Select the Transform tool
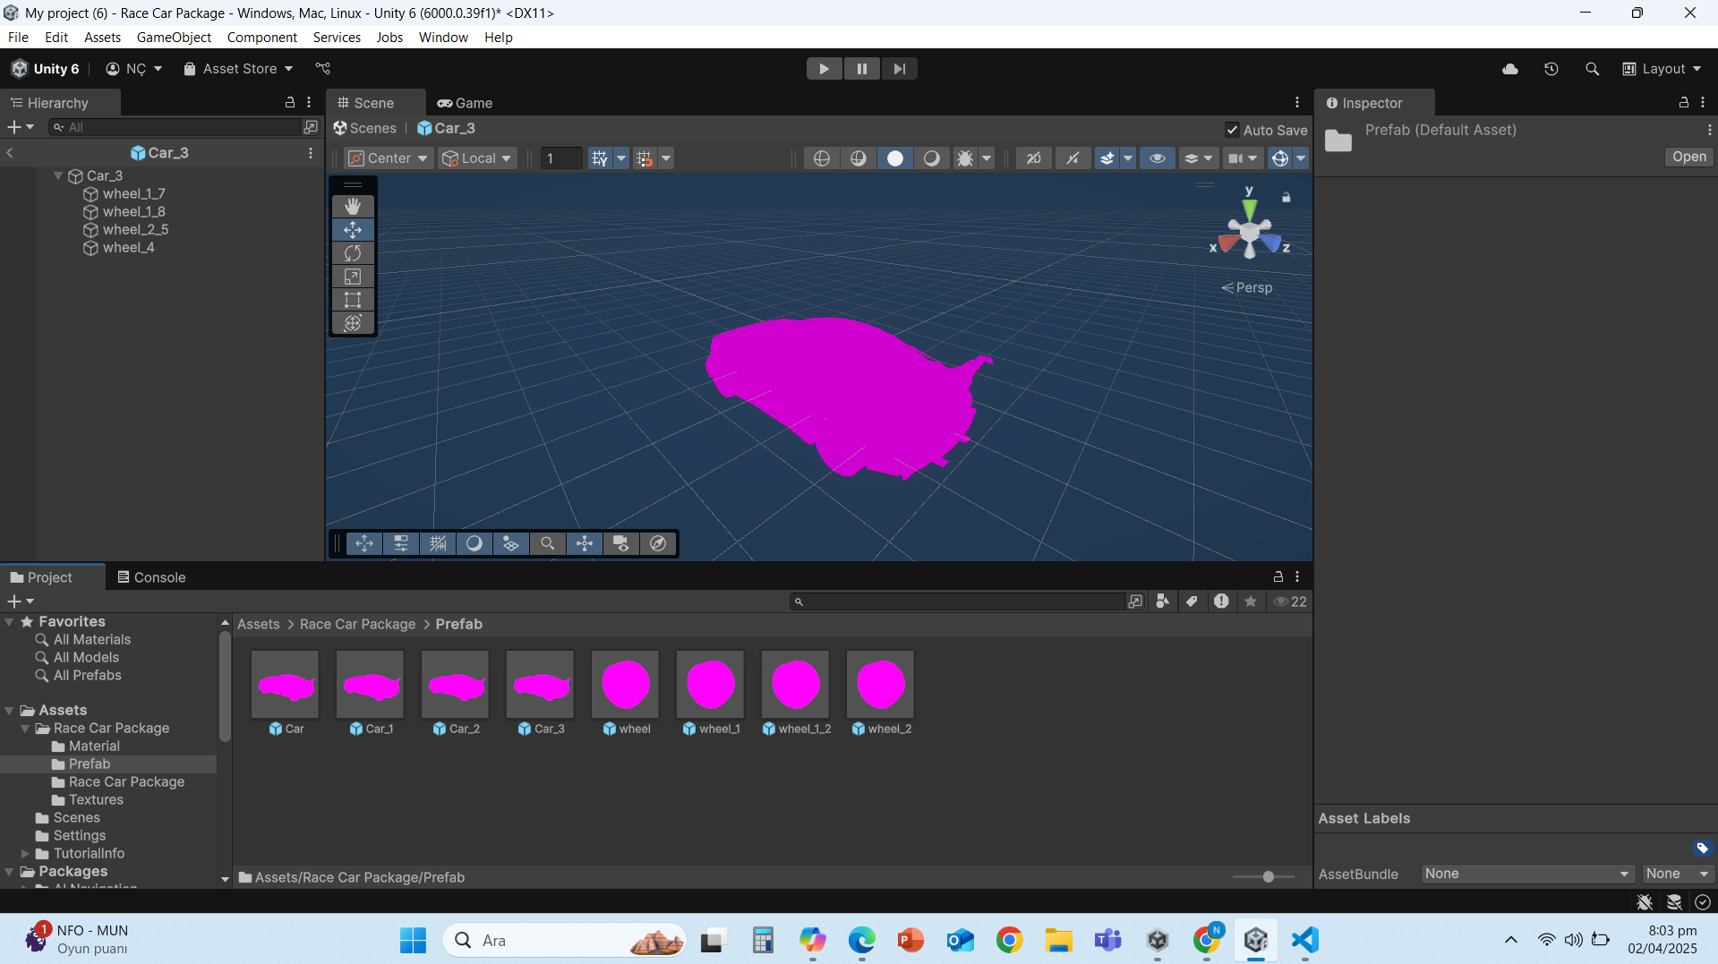 click(353, 323)
